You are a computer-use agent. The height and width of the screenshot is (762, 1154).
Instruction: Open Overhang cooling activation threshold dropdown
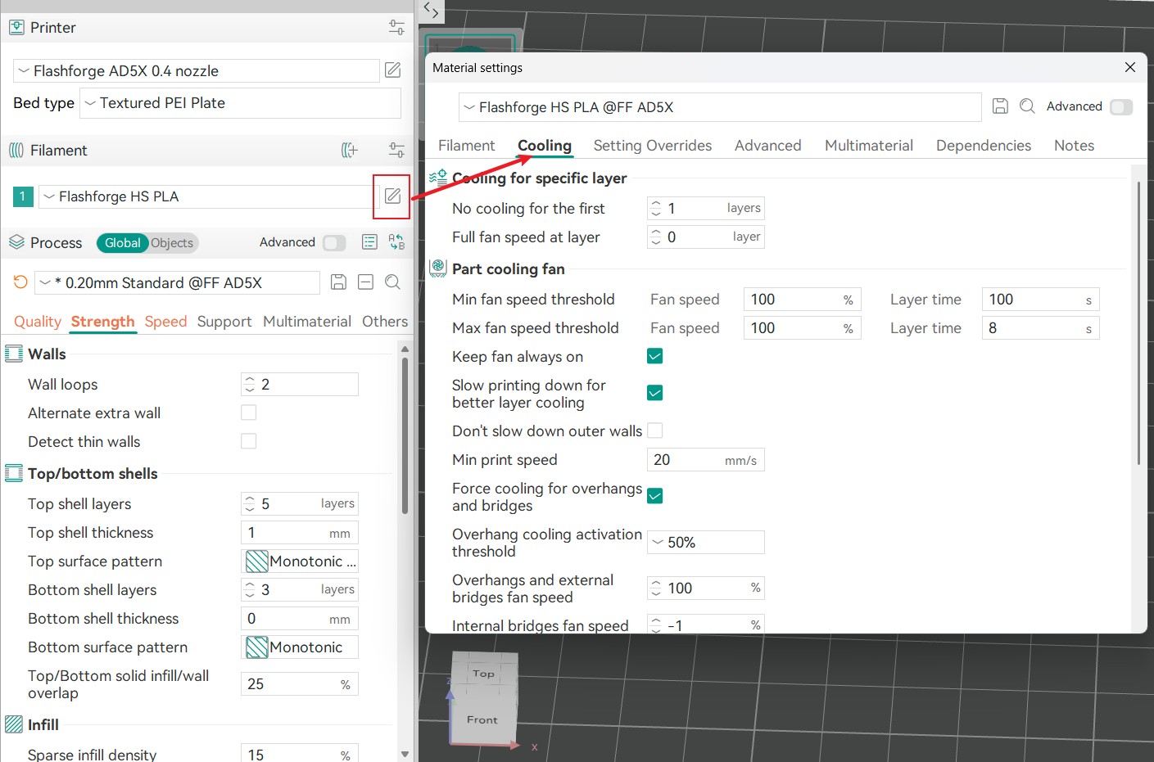click(705, 543)
